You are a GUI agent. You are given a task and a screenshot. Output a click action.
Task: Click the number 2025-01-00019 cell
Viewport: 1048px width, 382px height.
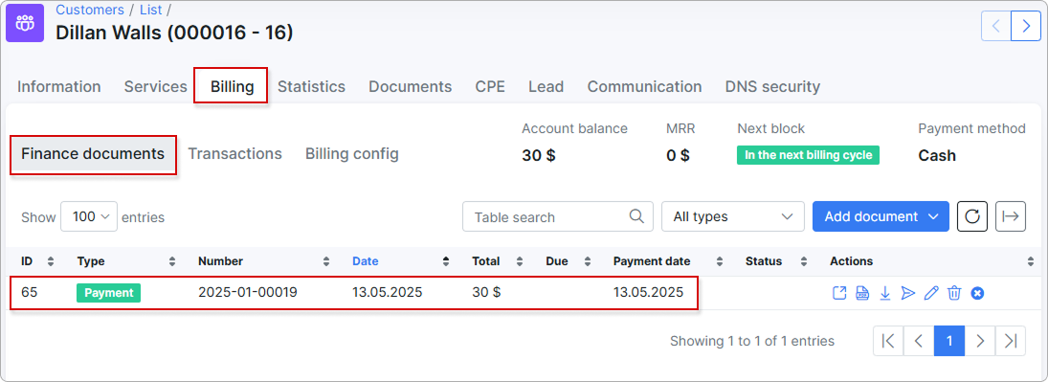click(x=247, y=293)
